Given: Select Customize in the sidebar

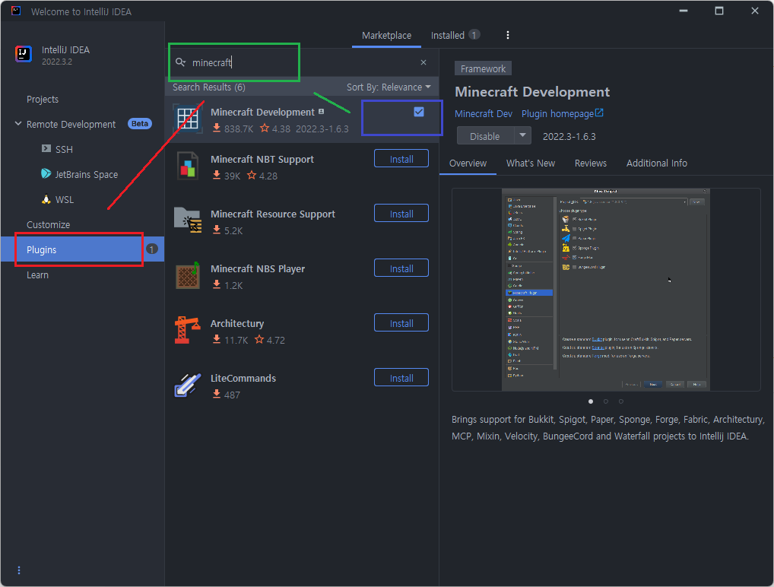Looking at the screenshot, I should [x=49, y=224].
